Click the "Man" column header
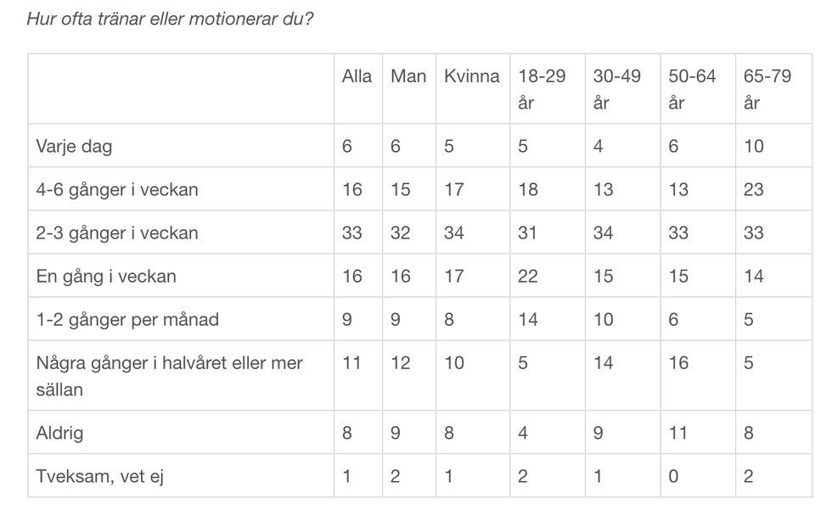832x527 pixels. [408, 76]
